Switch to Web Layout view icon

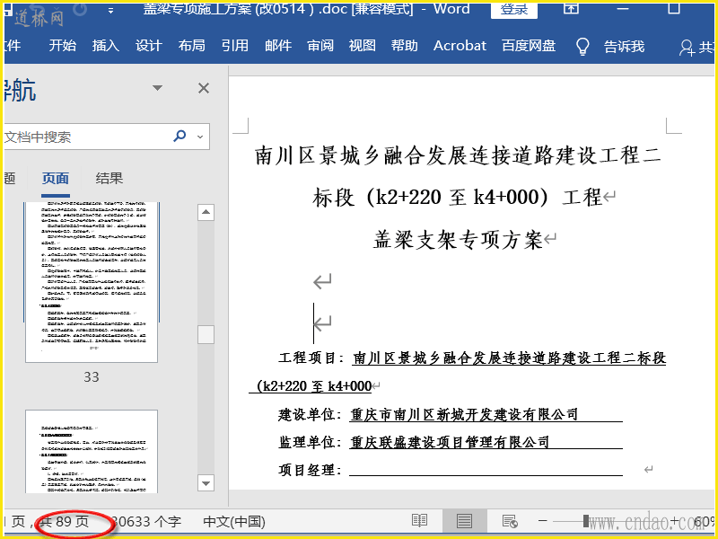[510, 521]
